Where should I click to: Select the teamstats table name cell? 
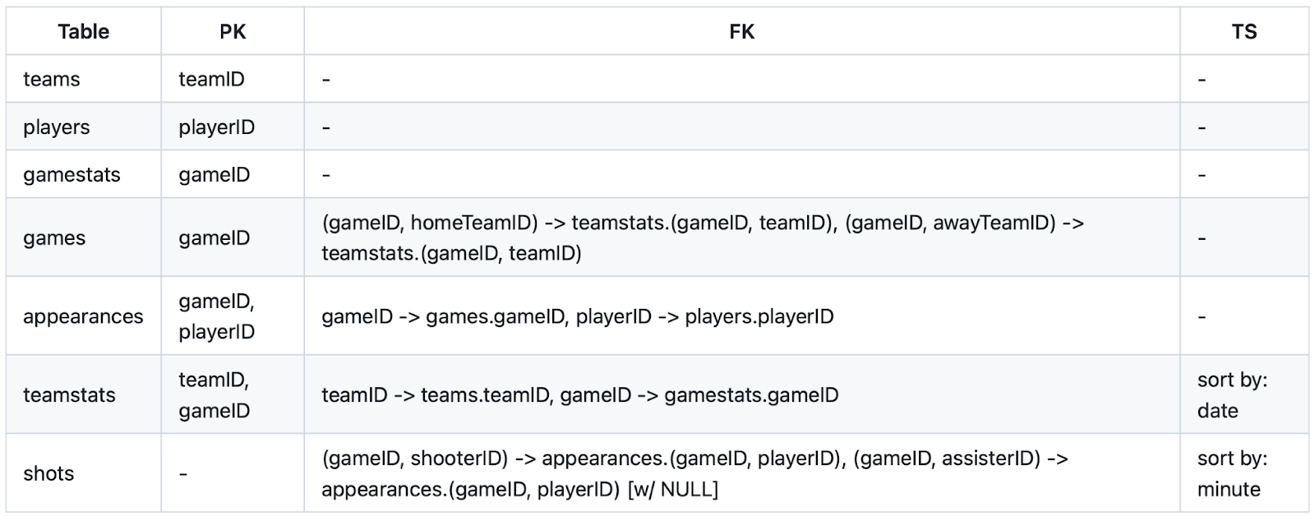click(x=69, y=395)
